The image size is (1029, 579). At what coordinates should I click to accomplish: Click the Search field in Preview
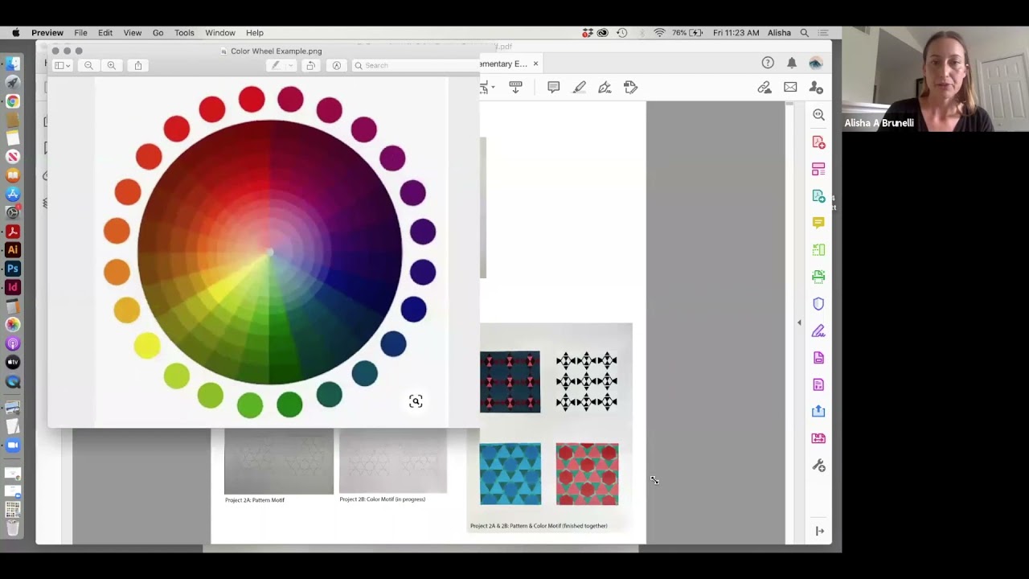415,65
